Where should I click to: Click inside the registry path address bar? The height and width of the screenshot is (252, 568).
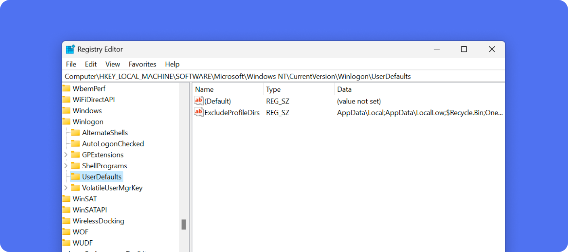pyautogui.click(x=282, y=76)
